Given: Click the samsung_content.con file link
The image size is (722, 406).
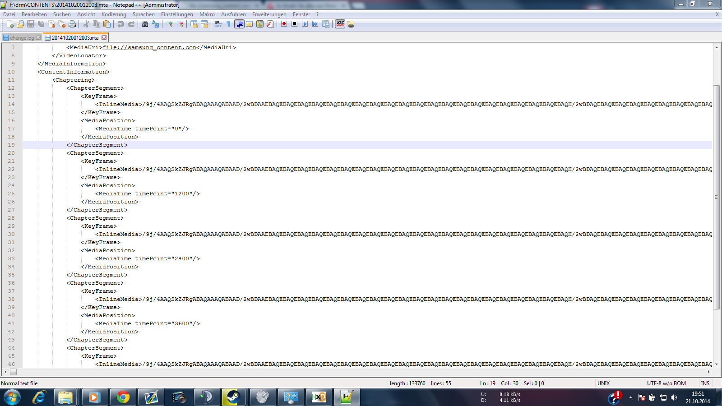Looking at the screenshot, I should coord(149,47).
